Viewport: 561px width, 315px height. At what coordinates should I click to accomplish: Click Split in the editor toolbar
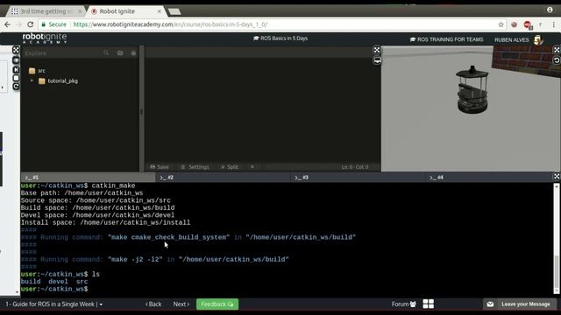(230, 167)
